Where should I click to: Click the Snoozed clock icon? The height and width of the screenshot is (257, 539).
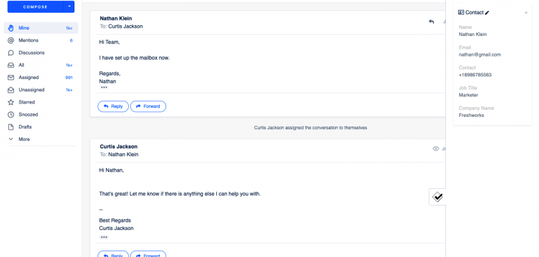point(11,114)
